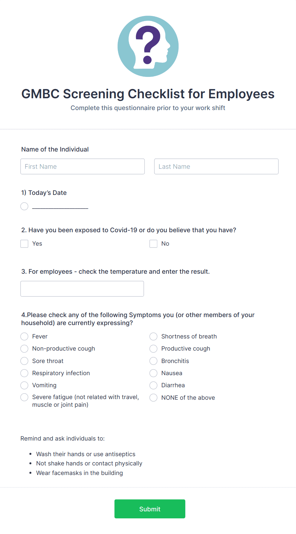Select the Severe fatigue option
Image resolution: width=296 pixels, height=534 pixels.
click(x=24, y=397)
